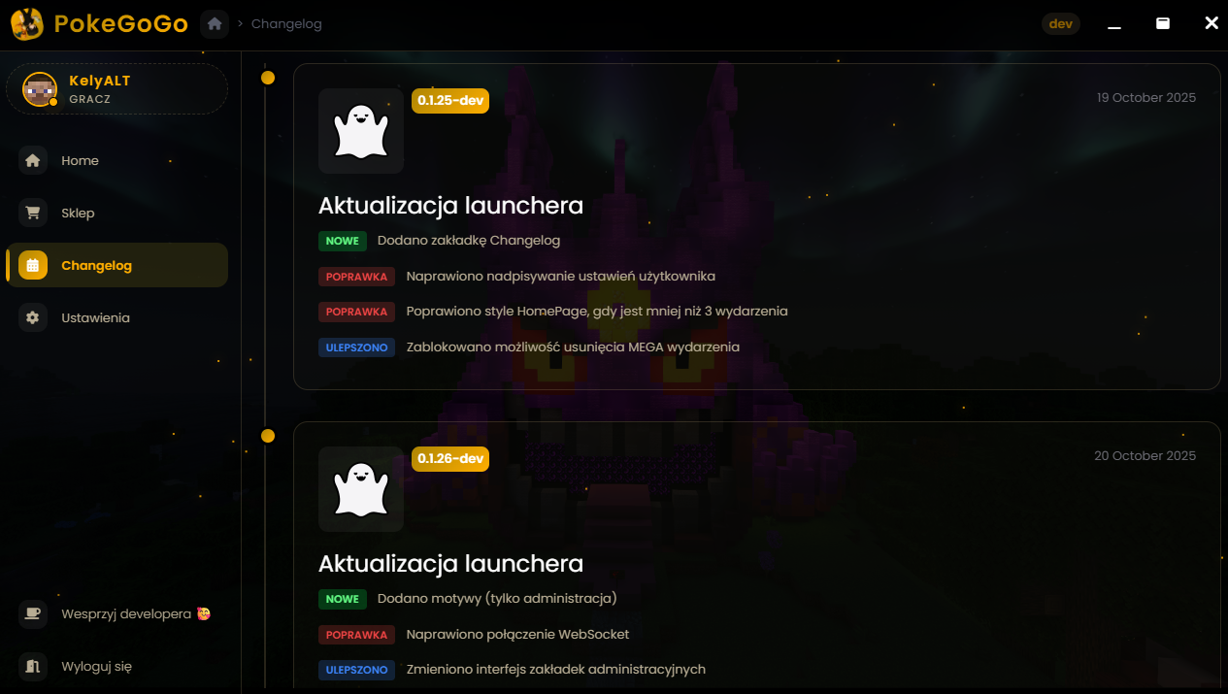Open the Sklep menu entry
This screenshot has width=1228, height=694.
click(116, 213)
